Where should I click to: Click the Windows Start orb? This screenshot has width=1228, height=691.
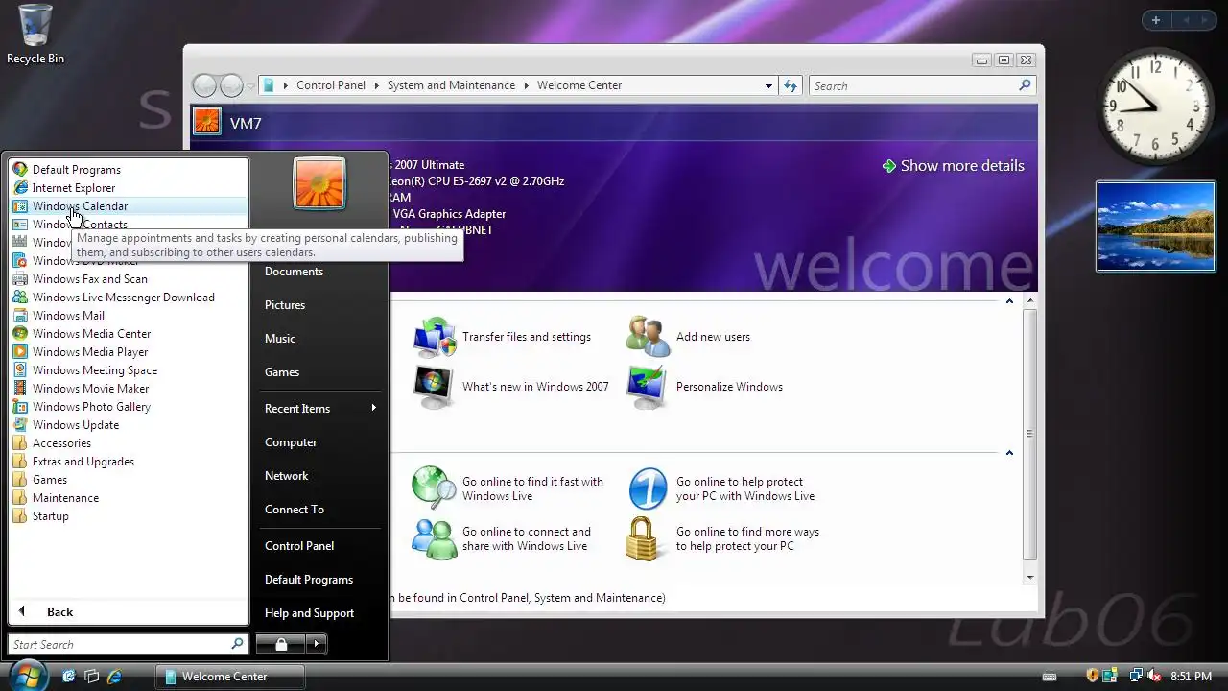[30, 675]
